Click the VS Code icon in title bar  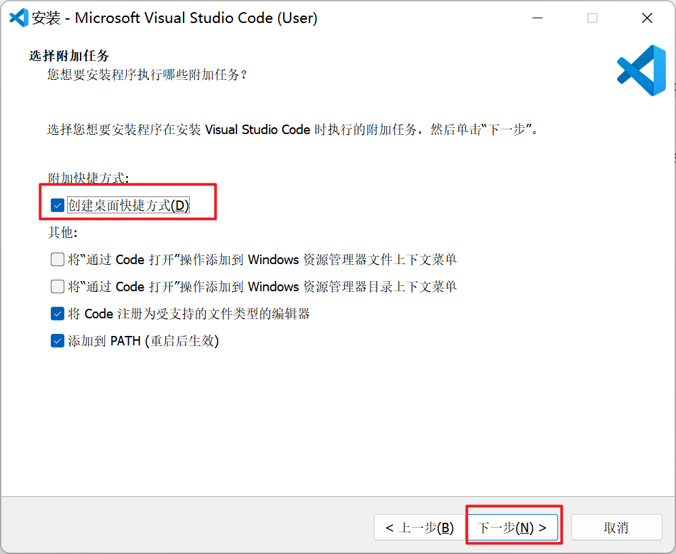(x=18, y=18)
